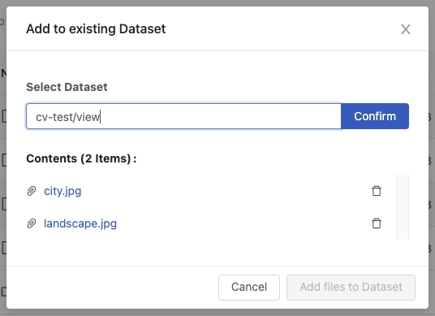Tick the topmost row checkbox behind the dialog

[x=4, y=116]
